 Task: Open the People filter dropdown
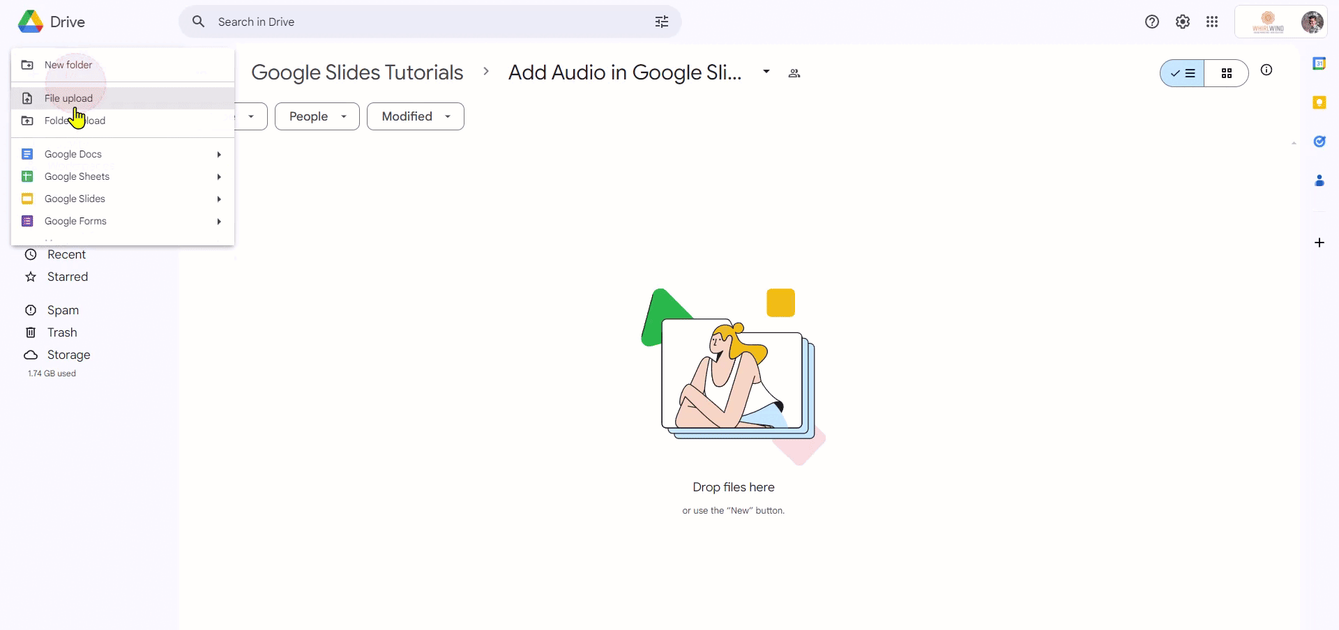(x=317, y=116)
